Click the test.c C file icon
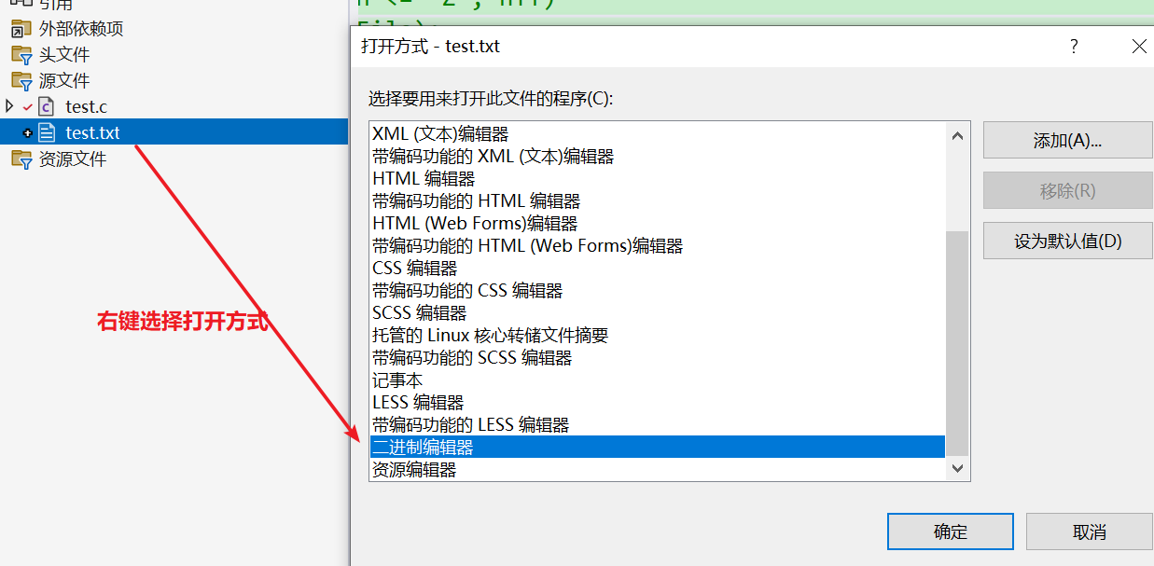The image size is (1154, 566). tap(46, 107)
